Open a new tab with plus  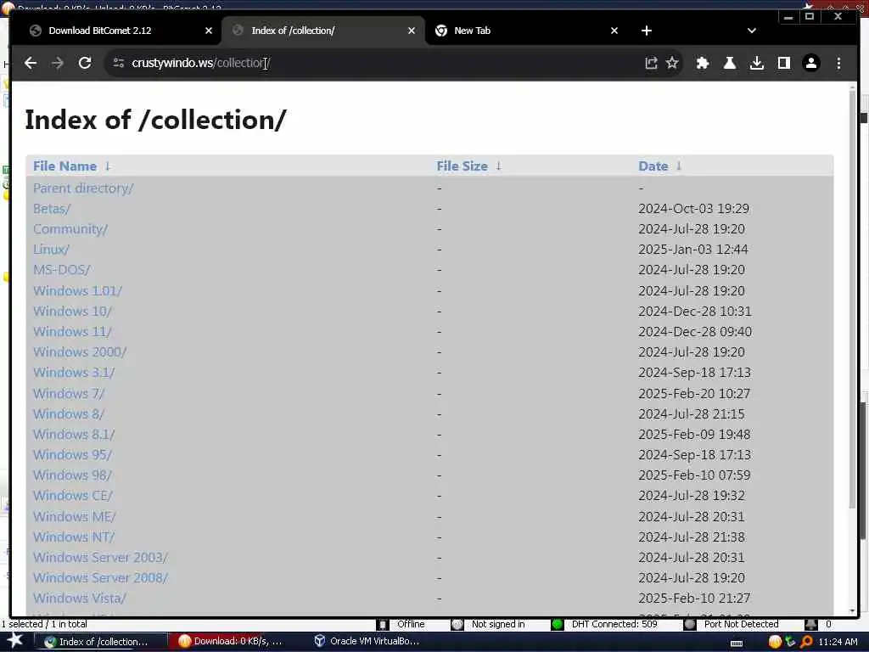coord(646,31)
